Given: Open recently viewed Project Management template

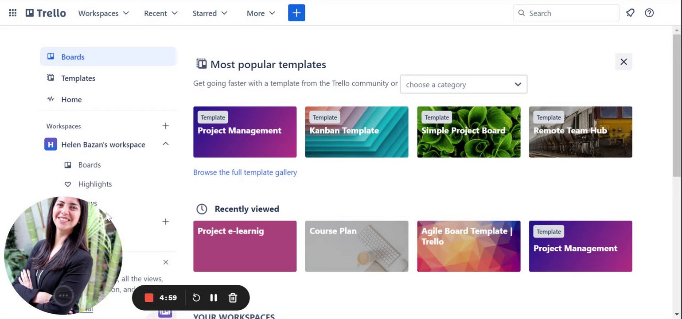Looking at the screenshot, I should 581,246.
